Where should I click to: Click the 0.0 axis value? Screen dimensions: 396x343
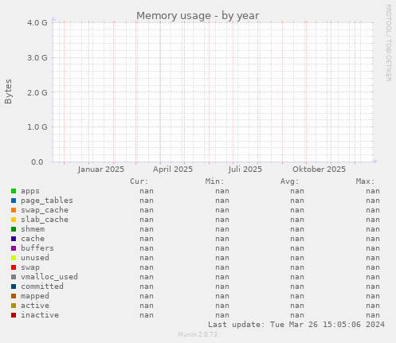click(37, 162)
